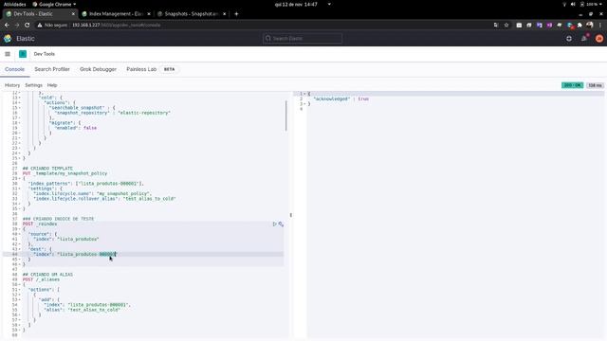Image resolution: width=607 pixels, height=341 pixels.
Task: Open the orange user avatar menu
Action: tap(599, 39)
